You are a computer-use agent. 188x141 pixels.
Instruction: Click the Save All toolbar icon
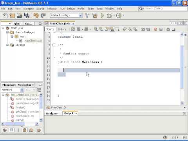coord(27,16)
